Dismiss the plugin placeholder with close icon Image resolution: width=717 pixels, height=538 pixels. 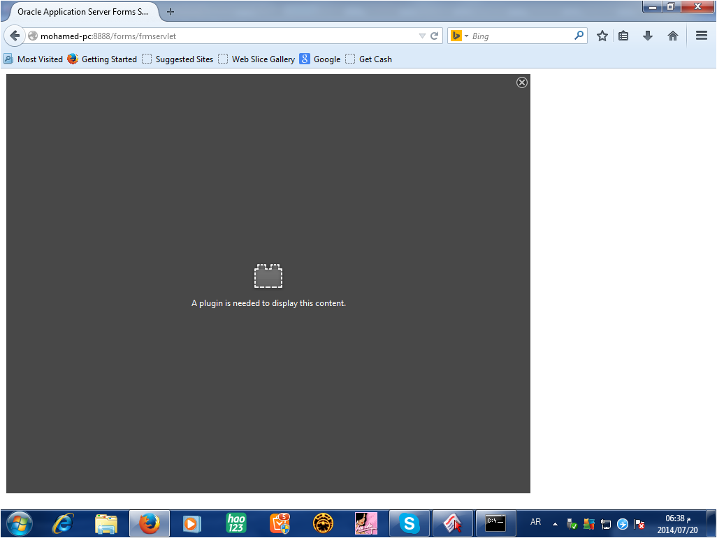[x=521, y=82]
